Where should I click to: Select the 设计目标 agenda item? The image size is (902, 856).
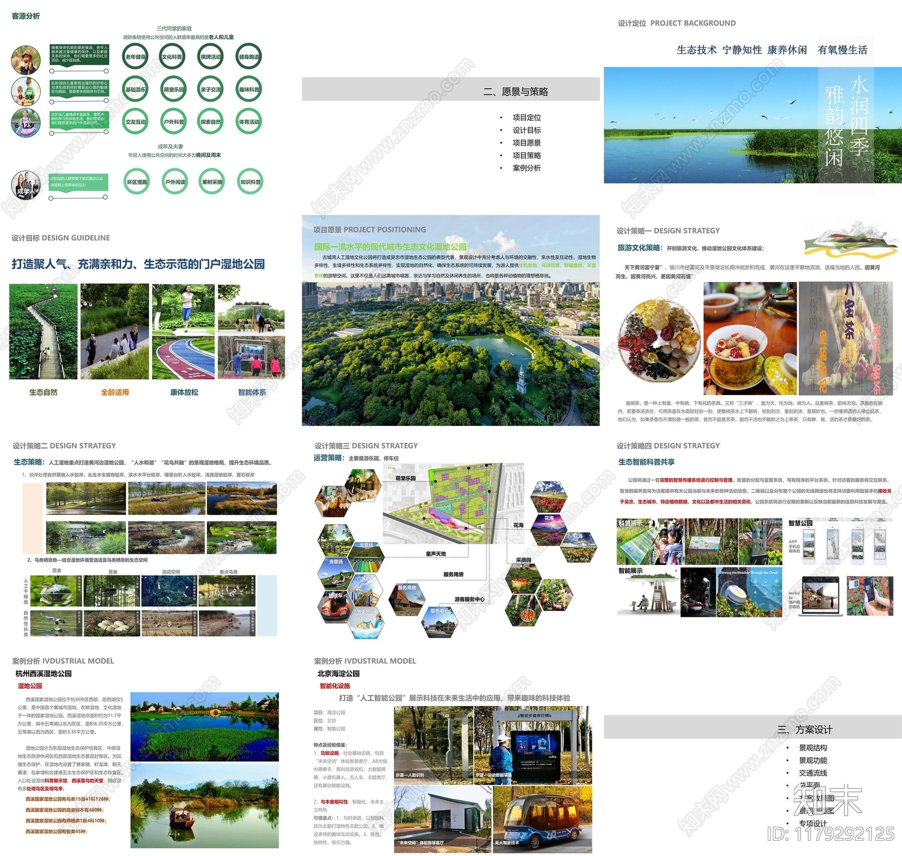(527, 130)
